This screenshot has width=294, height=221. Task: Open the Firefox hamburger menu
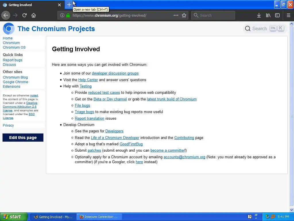(x=288, y=15)
